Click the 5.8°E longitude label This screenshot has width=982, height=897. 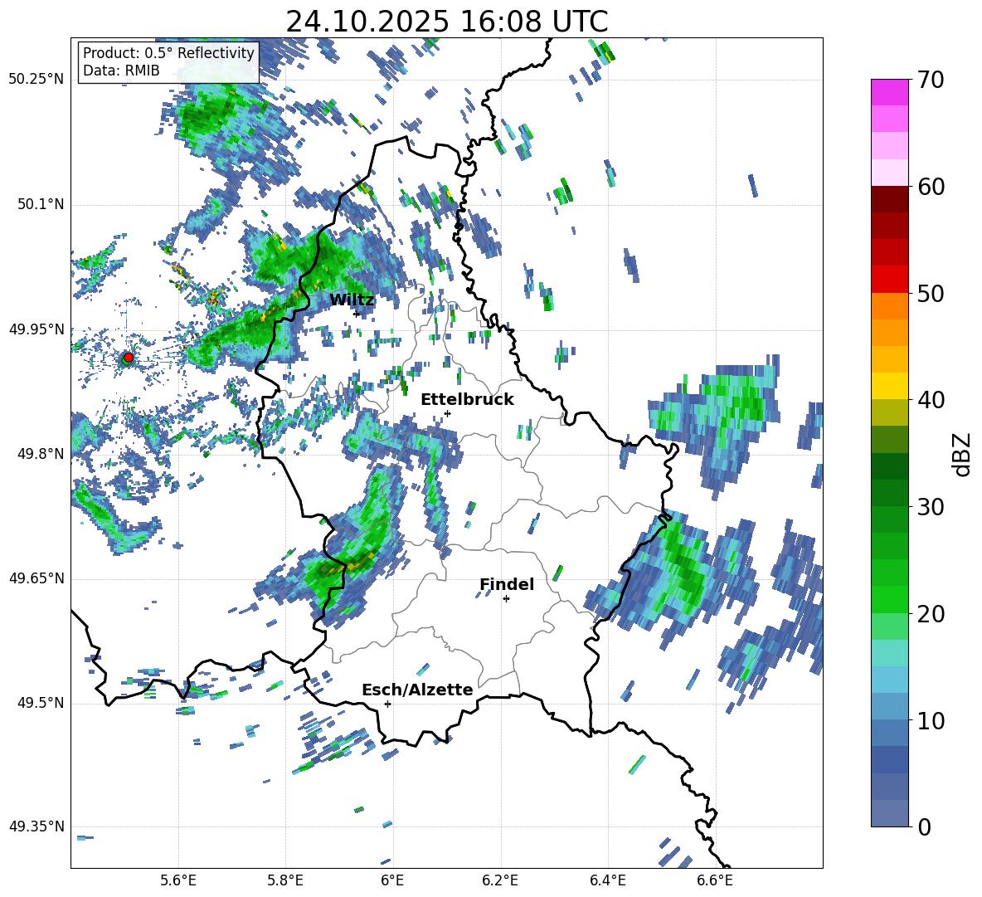point(285,880)
